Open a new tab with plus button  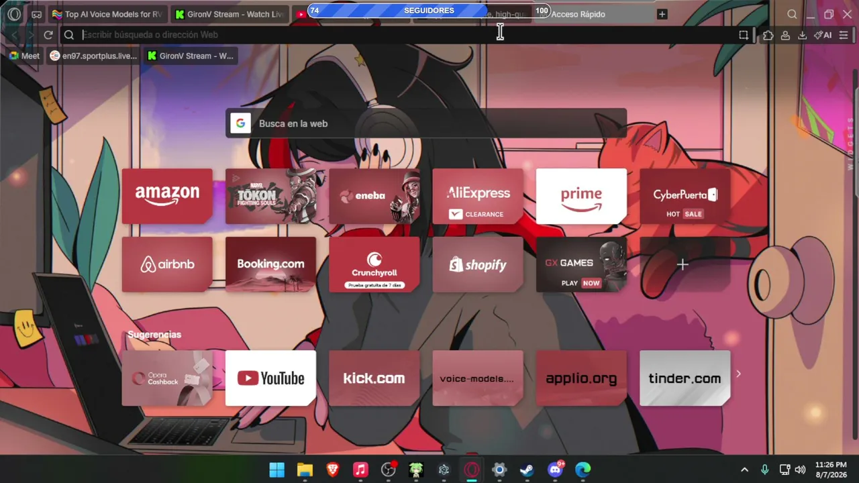pos(662,14)
